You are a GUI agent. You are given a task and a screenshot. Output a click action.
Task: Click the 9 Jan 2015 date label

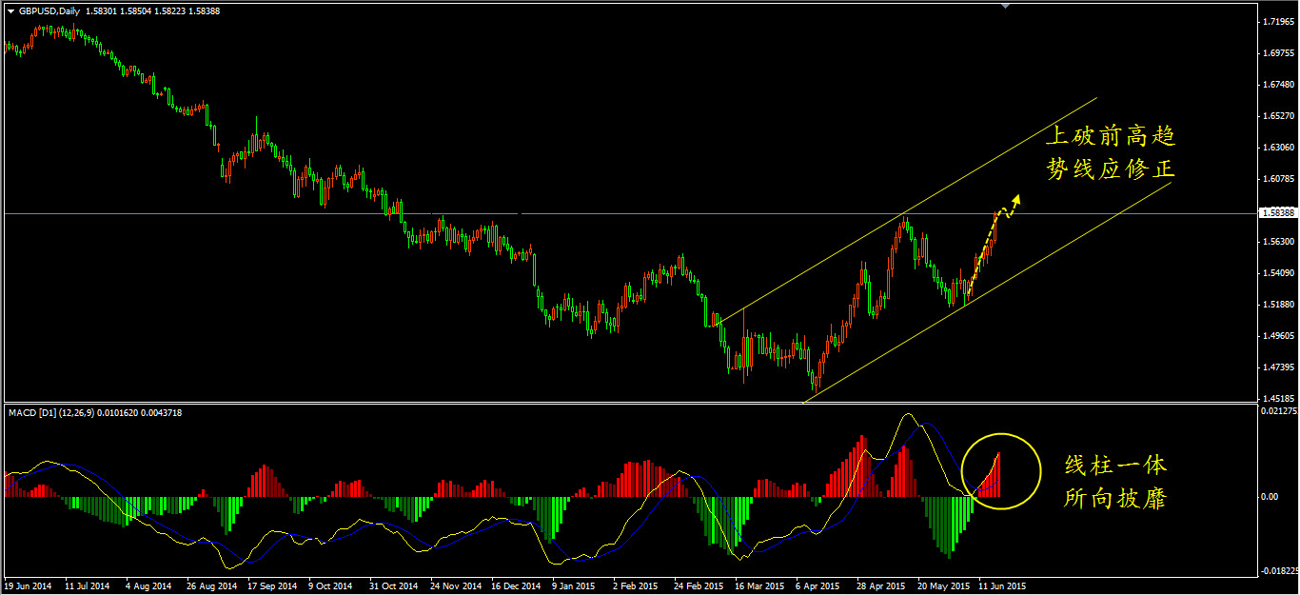tap(574, 585)
